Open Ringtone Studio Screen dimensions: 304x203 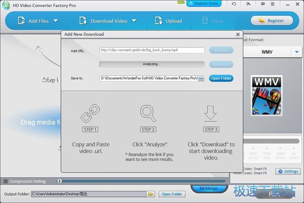(x=204, y=4)
